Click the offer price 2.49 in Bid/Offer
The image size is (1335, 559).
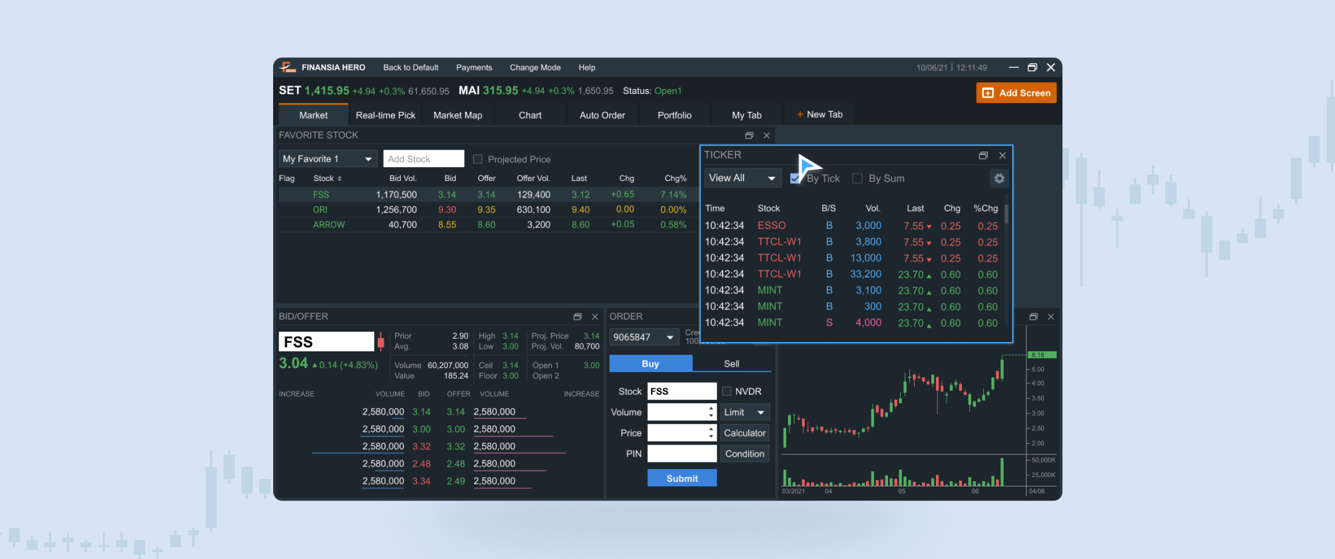pyautogui.click(x=456, y=481)
